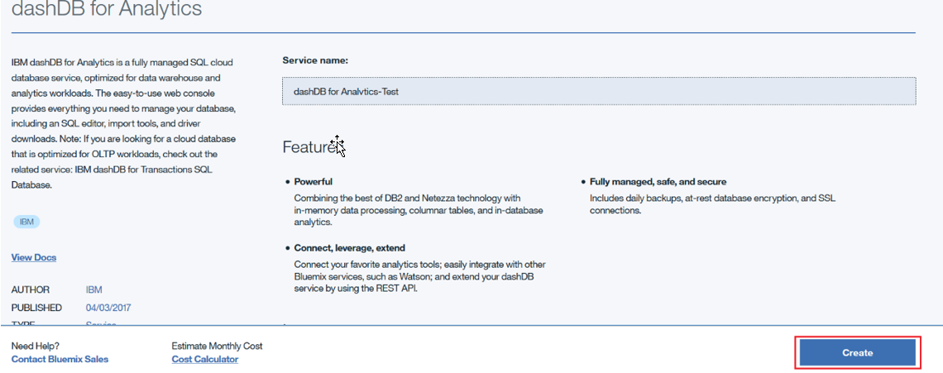Click text about DB2 and Netezza technology
Image resolution: width=943 pixels, height=373 pixels.
tap(419, 210)
